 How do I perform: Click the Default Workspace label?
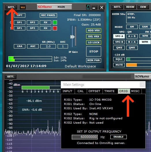[x=80, y=66]
